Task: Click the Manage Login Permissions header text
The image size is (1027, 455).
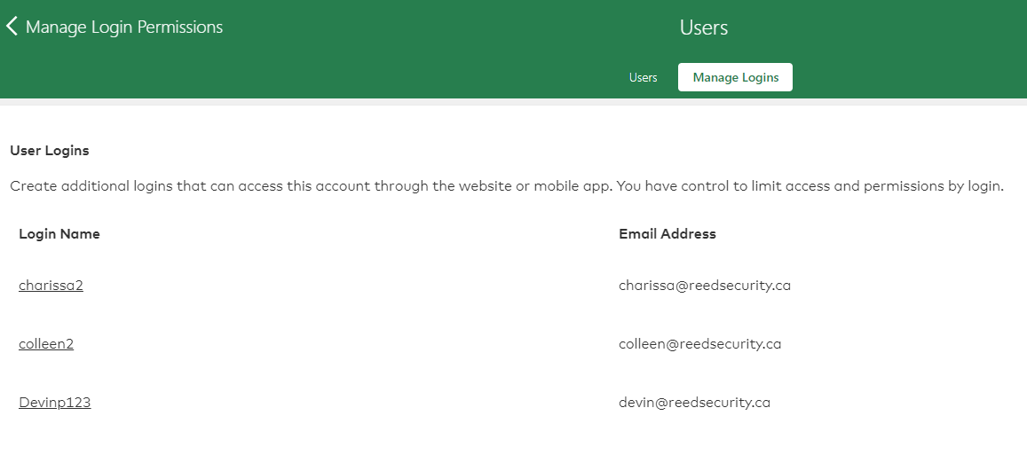Action: [x=124, y=27]
